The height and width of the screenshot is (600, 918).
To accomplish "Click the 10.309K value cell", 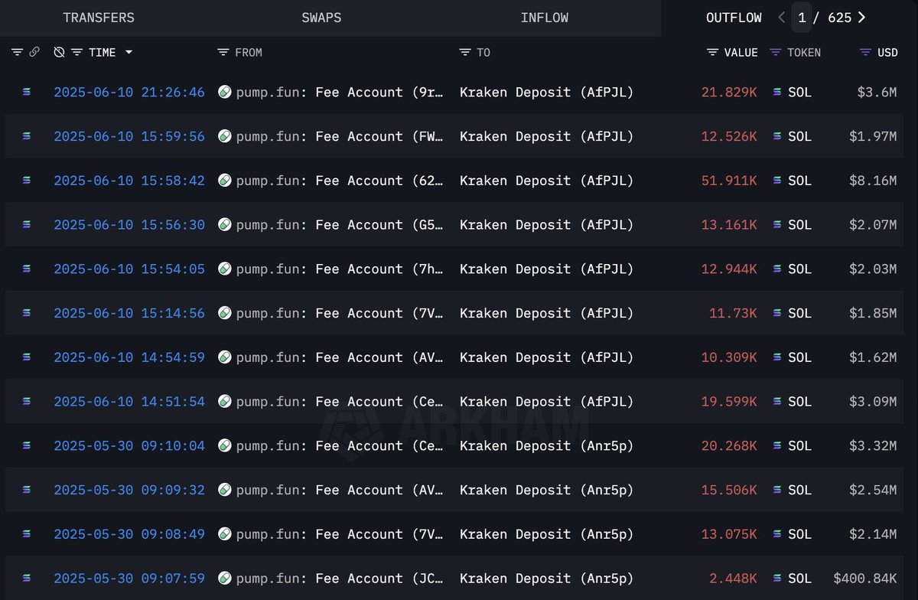I will 729,357.
